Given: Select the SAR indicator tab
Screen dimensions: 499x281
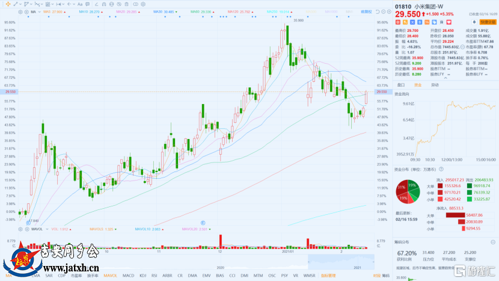Looking at the screenshot, I should click(x=49, y=276).
